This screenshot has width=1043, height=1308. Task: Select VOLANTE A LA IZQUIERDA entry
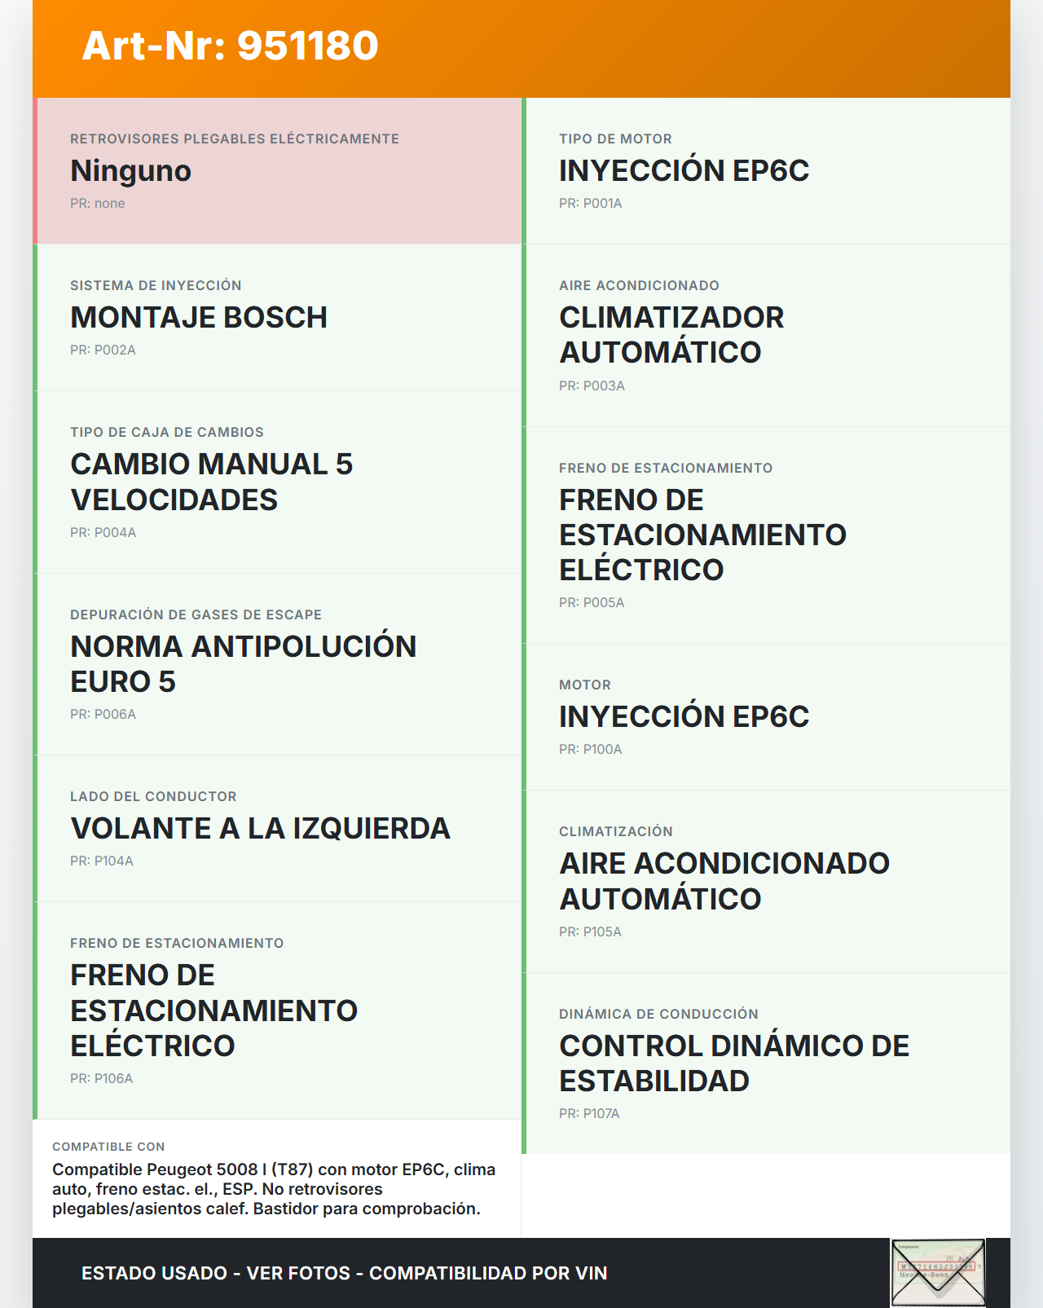pyautogui.click(x=261, y=829)
